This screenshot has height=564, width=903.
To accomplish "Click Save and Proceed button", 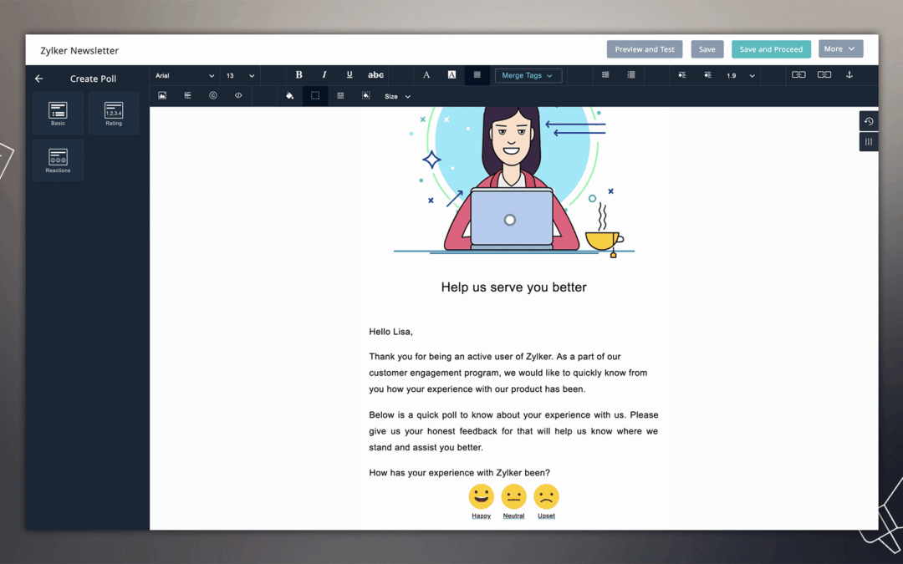I will pyautogui.click(x=771, y=49).
